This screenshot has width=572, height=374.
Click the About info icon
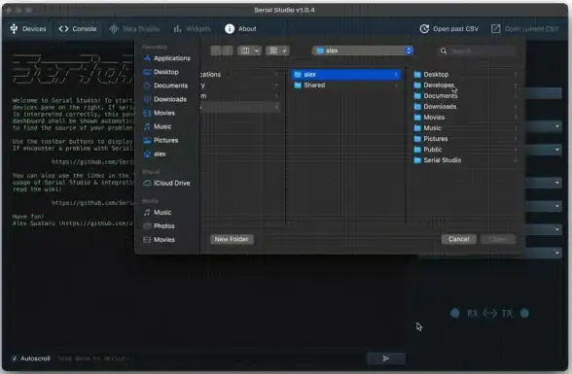coord(230,29)
